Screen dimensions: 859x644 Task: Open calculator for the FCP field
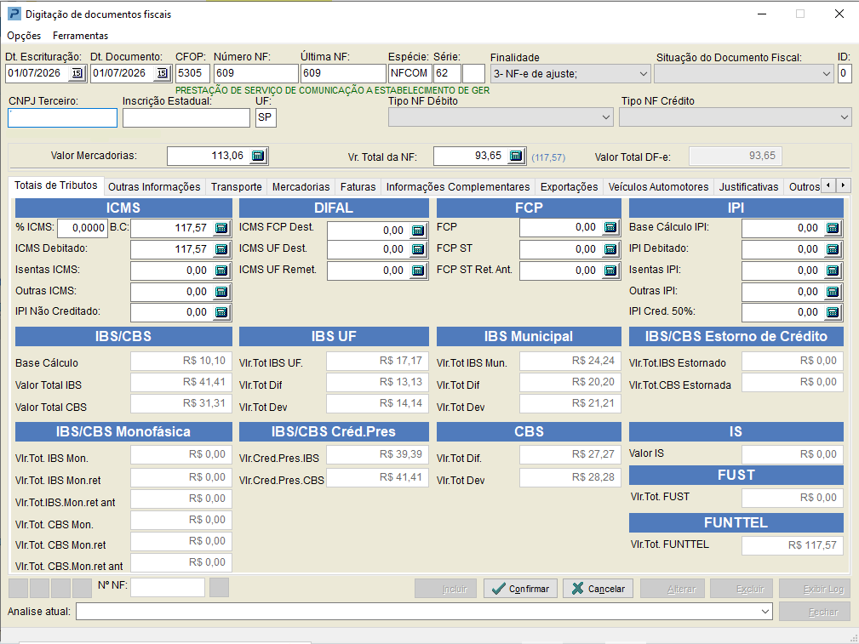click(610, 228)
